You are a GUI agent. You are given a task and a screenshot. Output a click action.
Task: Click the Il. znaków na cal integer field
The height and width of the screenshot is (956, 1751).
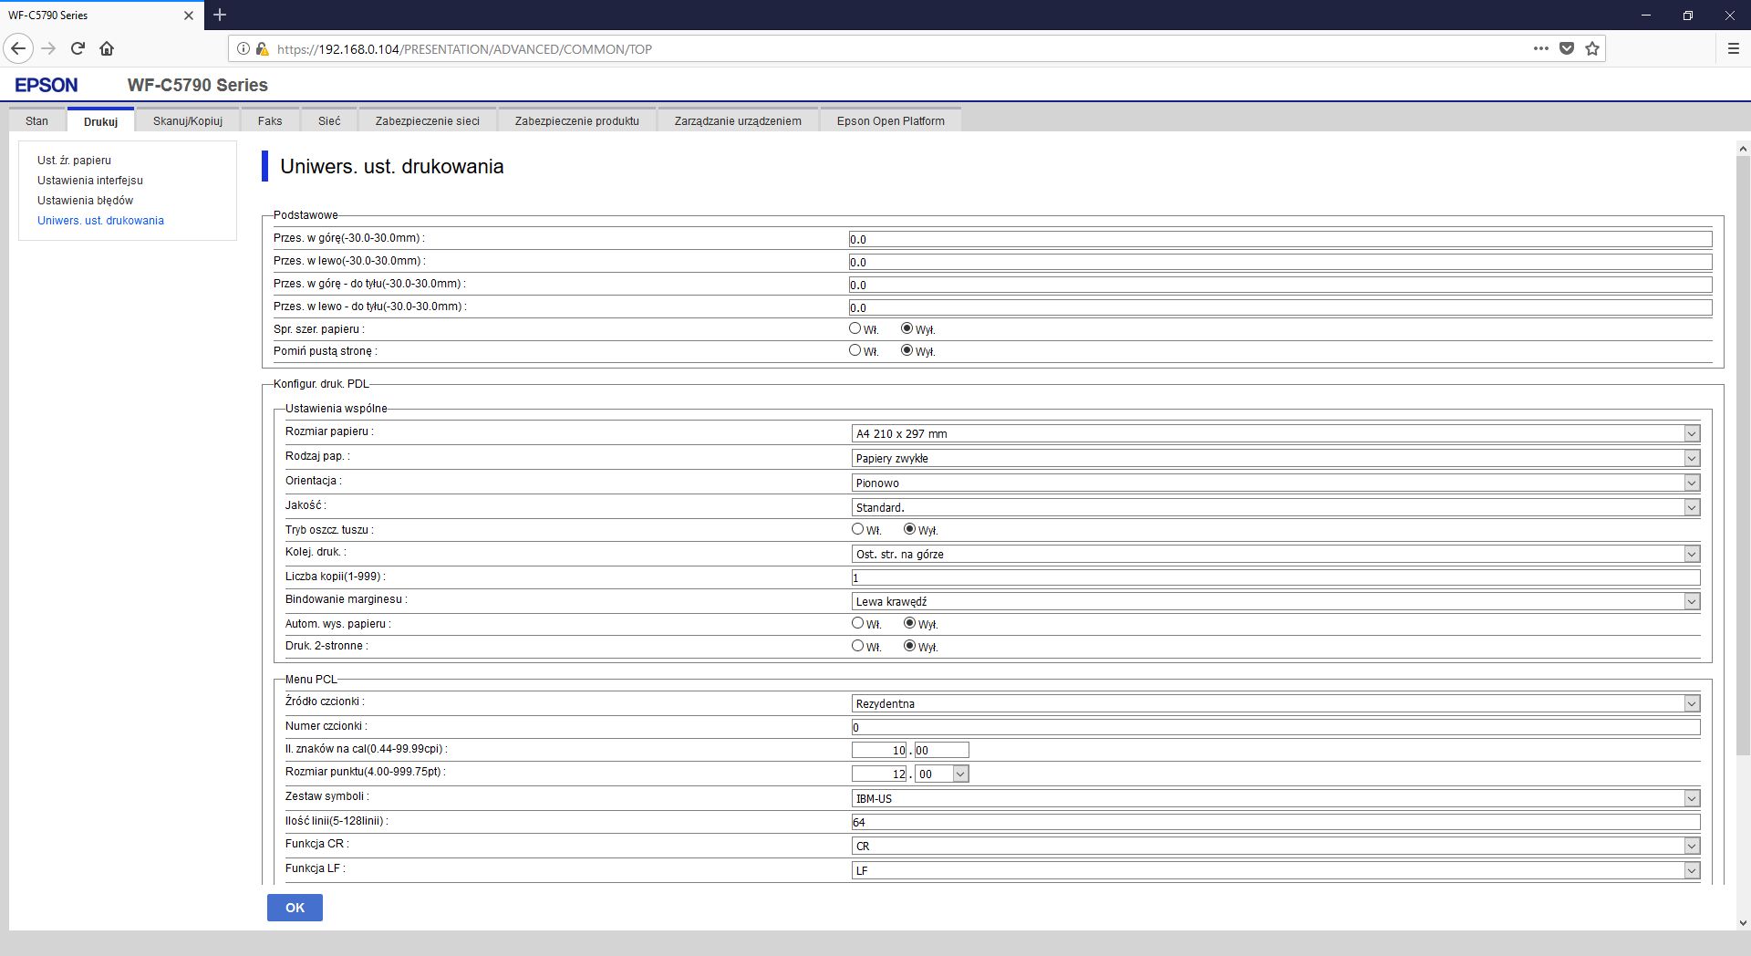(x=880, y=750)
